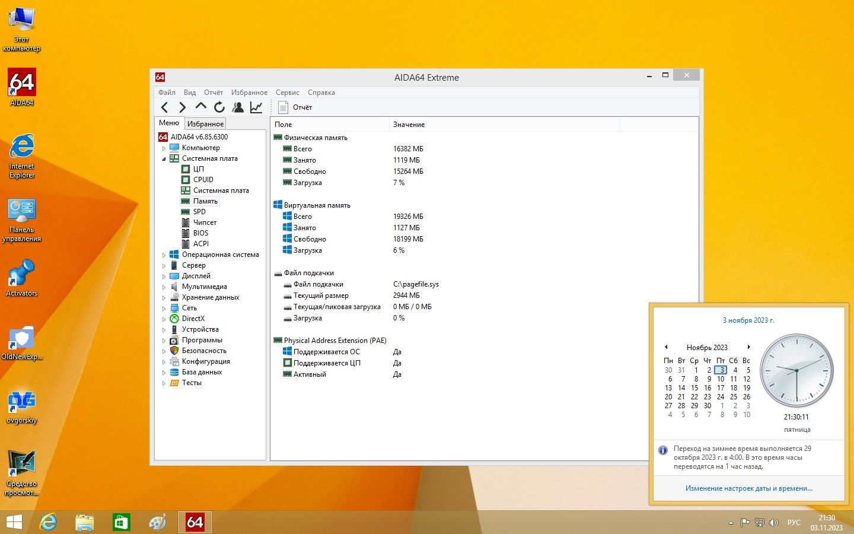
Task: Select the ЦП item in the tree
Action: 198,169
